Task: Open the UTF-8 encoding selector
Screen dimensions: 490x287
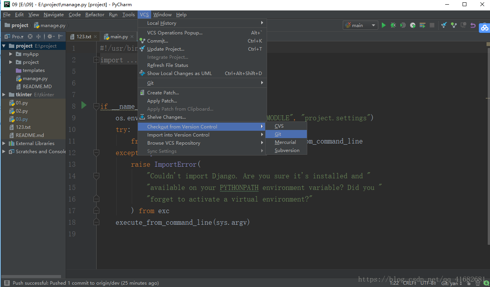Action: click(x=429, y=283)
